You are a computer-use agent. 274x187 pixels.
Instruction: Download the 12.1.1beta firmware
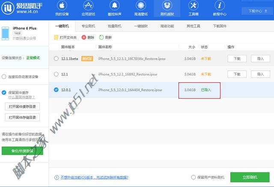tap(237, 58)
